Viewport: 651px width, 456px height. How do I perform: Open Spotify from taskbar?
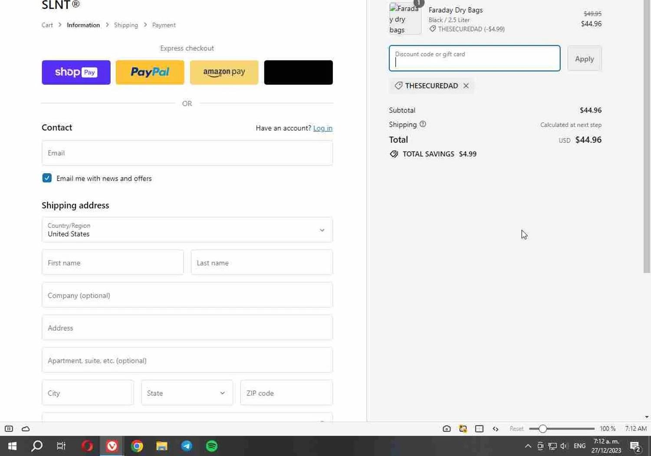click(x=212, y=446)
